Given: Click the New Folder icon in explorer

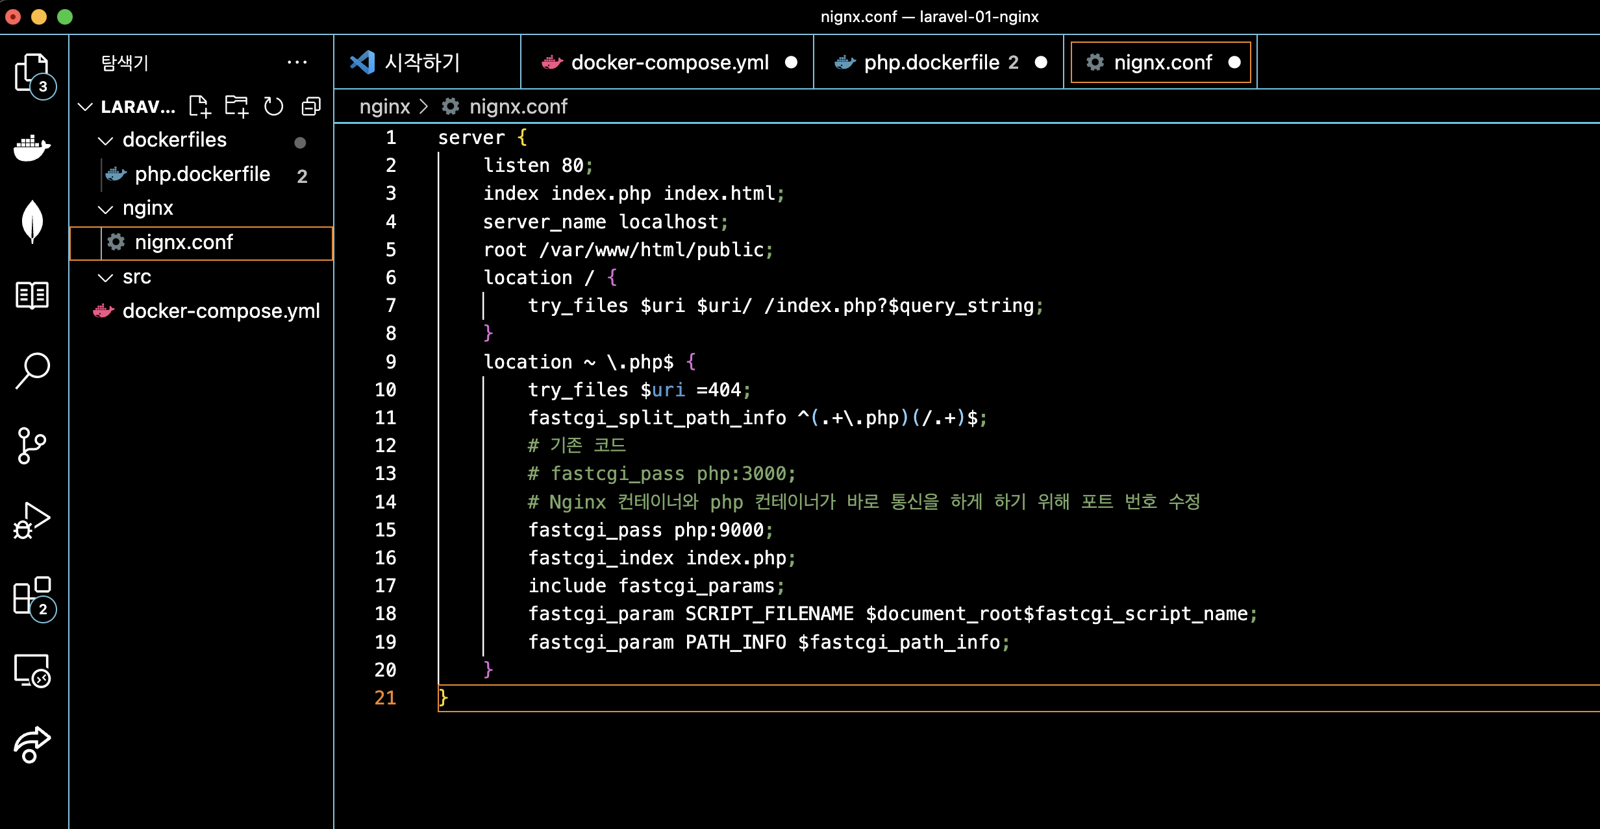Looking at the screenshot, I should coord(236,106).
